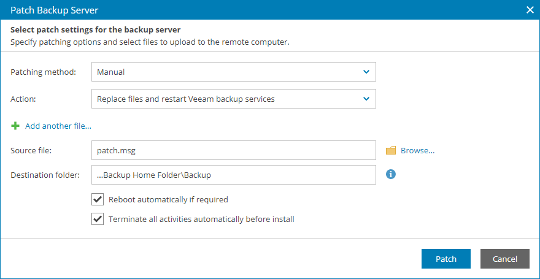Toggle Terminate all activities automatically checkbox
540x279 pixels.
tap(98, 219)
